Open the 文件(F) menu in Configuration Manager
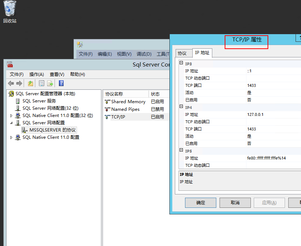The height and width of the screenshot is (246, 301). click(x=17, y=74)
